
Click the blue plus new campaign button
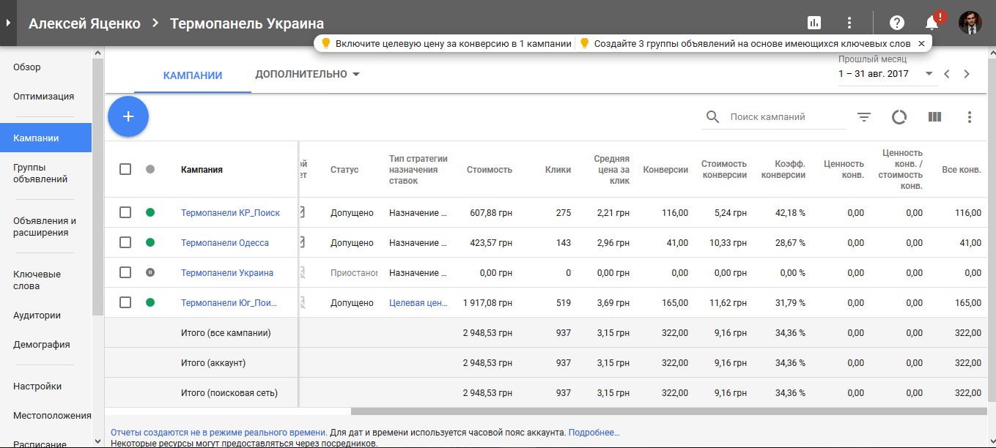click(x=128, y=116)
